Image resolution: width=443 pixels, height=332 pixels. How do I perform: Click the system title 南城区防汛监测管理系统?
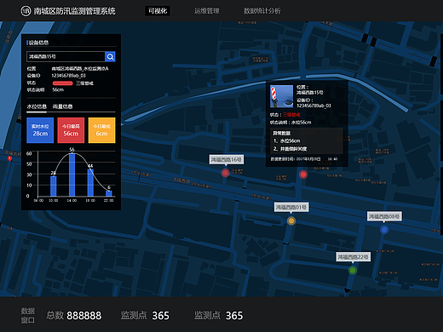(x=75, y=11)
